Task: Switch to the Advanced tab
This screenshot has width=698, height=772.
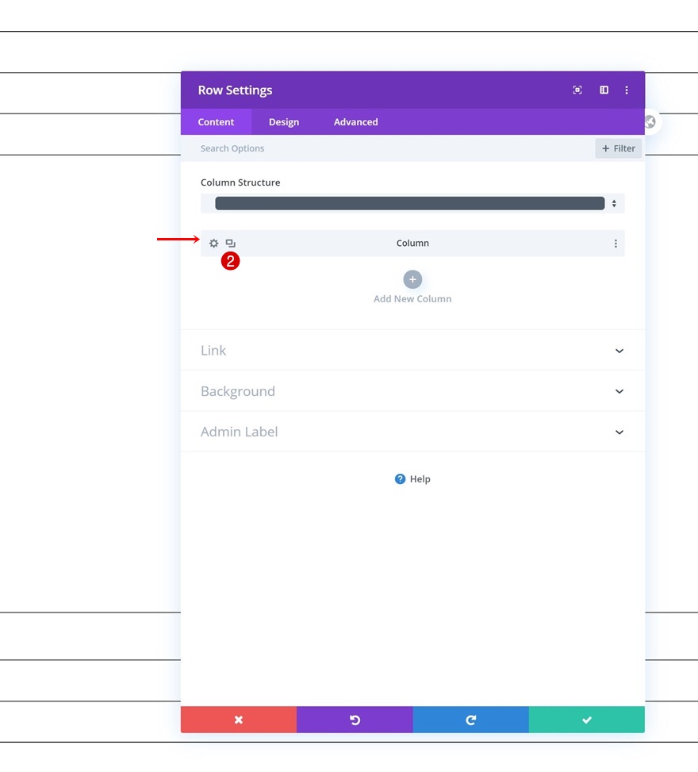Action: (x=356, y=121)
